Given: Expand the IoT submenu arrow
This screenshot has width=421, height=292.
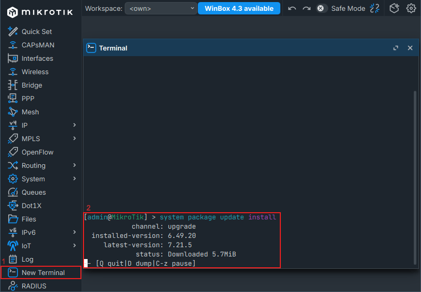Looking at the screenshot, I should (75, 246).
